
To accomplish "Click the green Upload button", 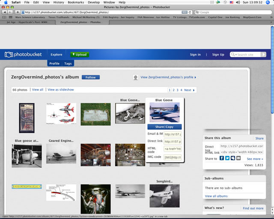I will click(x=80, y=54).
